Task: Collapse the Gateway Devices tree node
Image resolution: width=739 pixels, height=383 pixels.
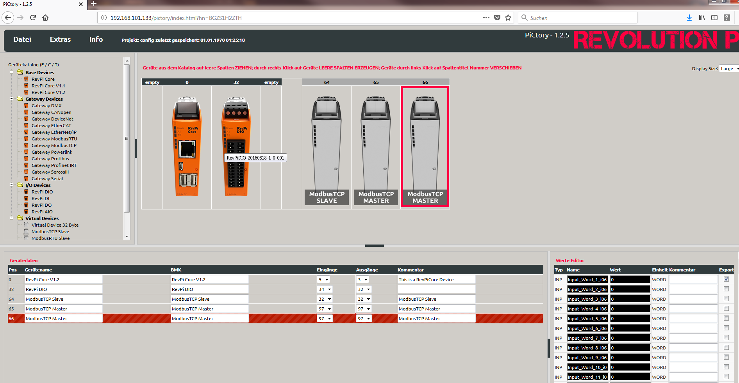Action: (12, 99)
